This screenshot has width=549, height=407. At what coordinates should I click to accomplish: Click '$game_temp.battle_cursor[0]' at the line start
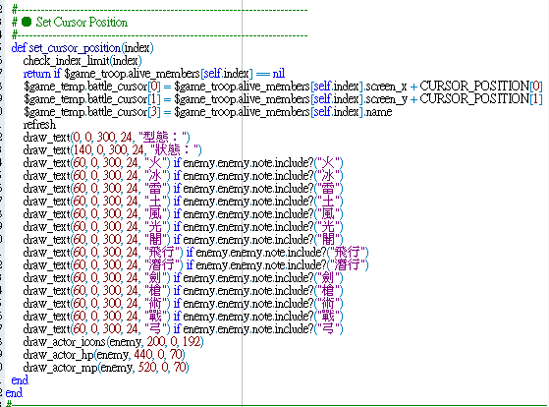pos(91,87)
